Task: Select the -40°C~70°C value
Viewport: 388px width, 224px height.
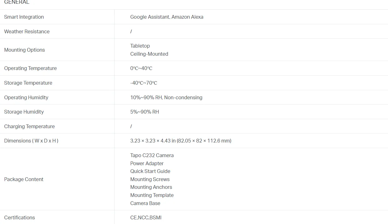Action: (x=144, y=83)
